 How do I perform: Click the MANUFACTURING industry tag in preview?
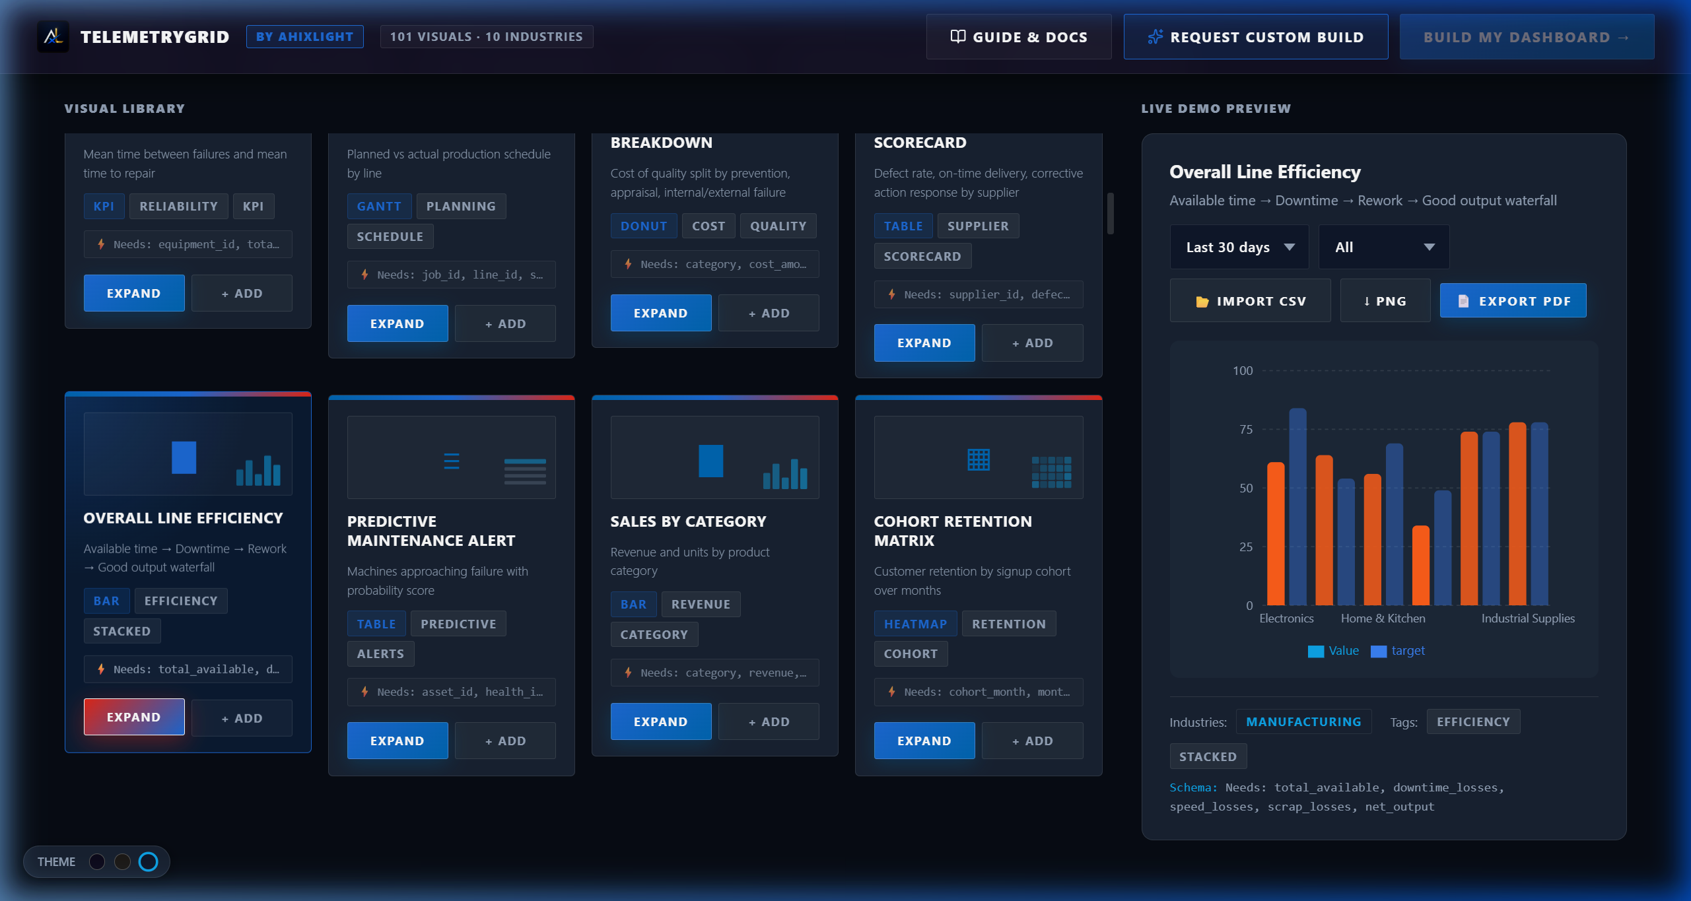tap(1303, 721)
